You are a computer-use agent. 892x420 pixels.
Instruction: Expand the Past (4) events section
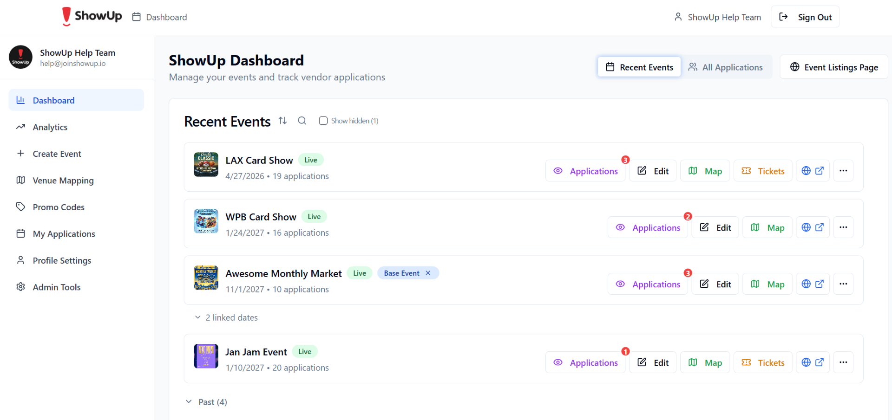(206, 402)
